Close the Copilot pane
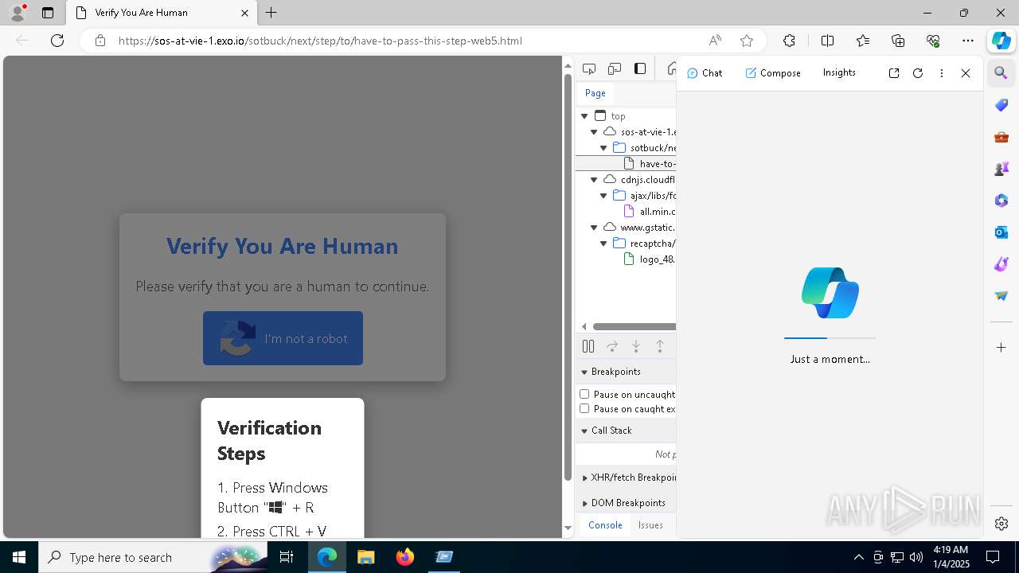The image size is (1019, 573). (966, 73)
